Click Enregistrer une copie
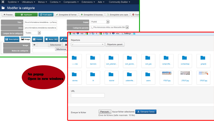 pyautogui.click(x=117, y=15)
